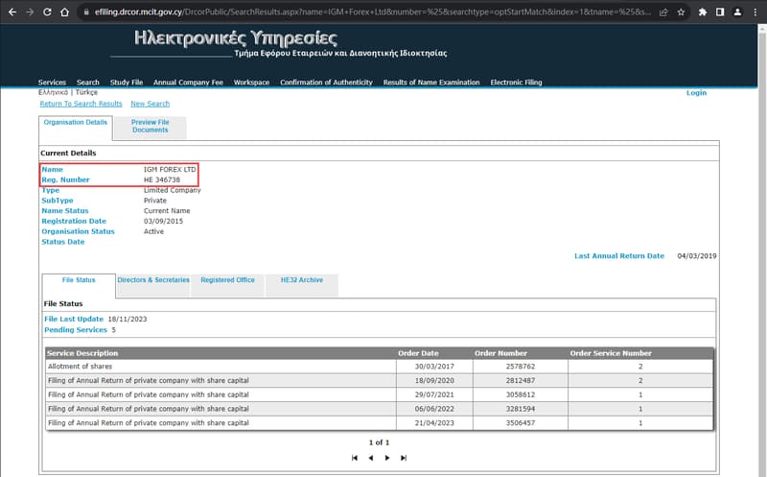
Task: Reload the page with the refresh icon
Action: click(47, 12)
